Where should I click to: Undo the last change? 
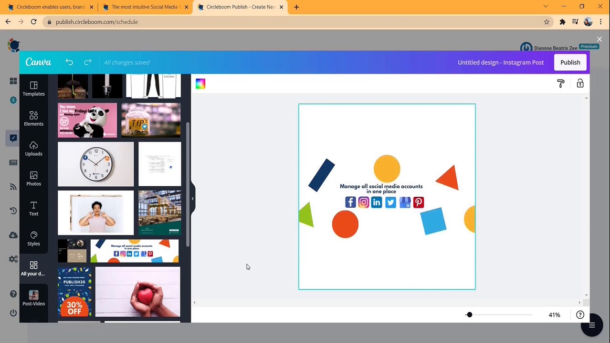click(69, 62)
